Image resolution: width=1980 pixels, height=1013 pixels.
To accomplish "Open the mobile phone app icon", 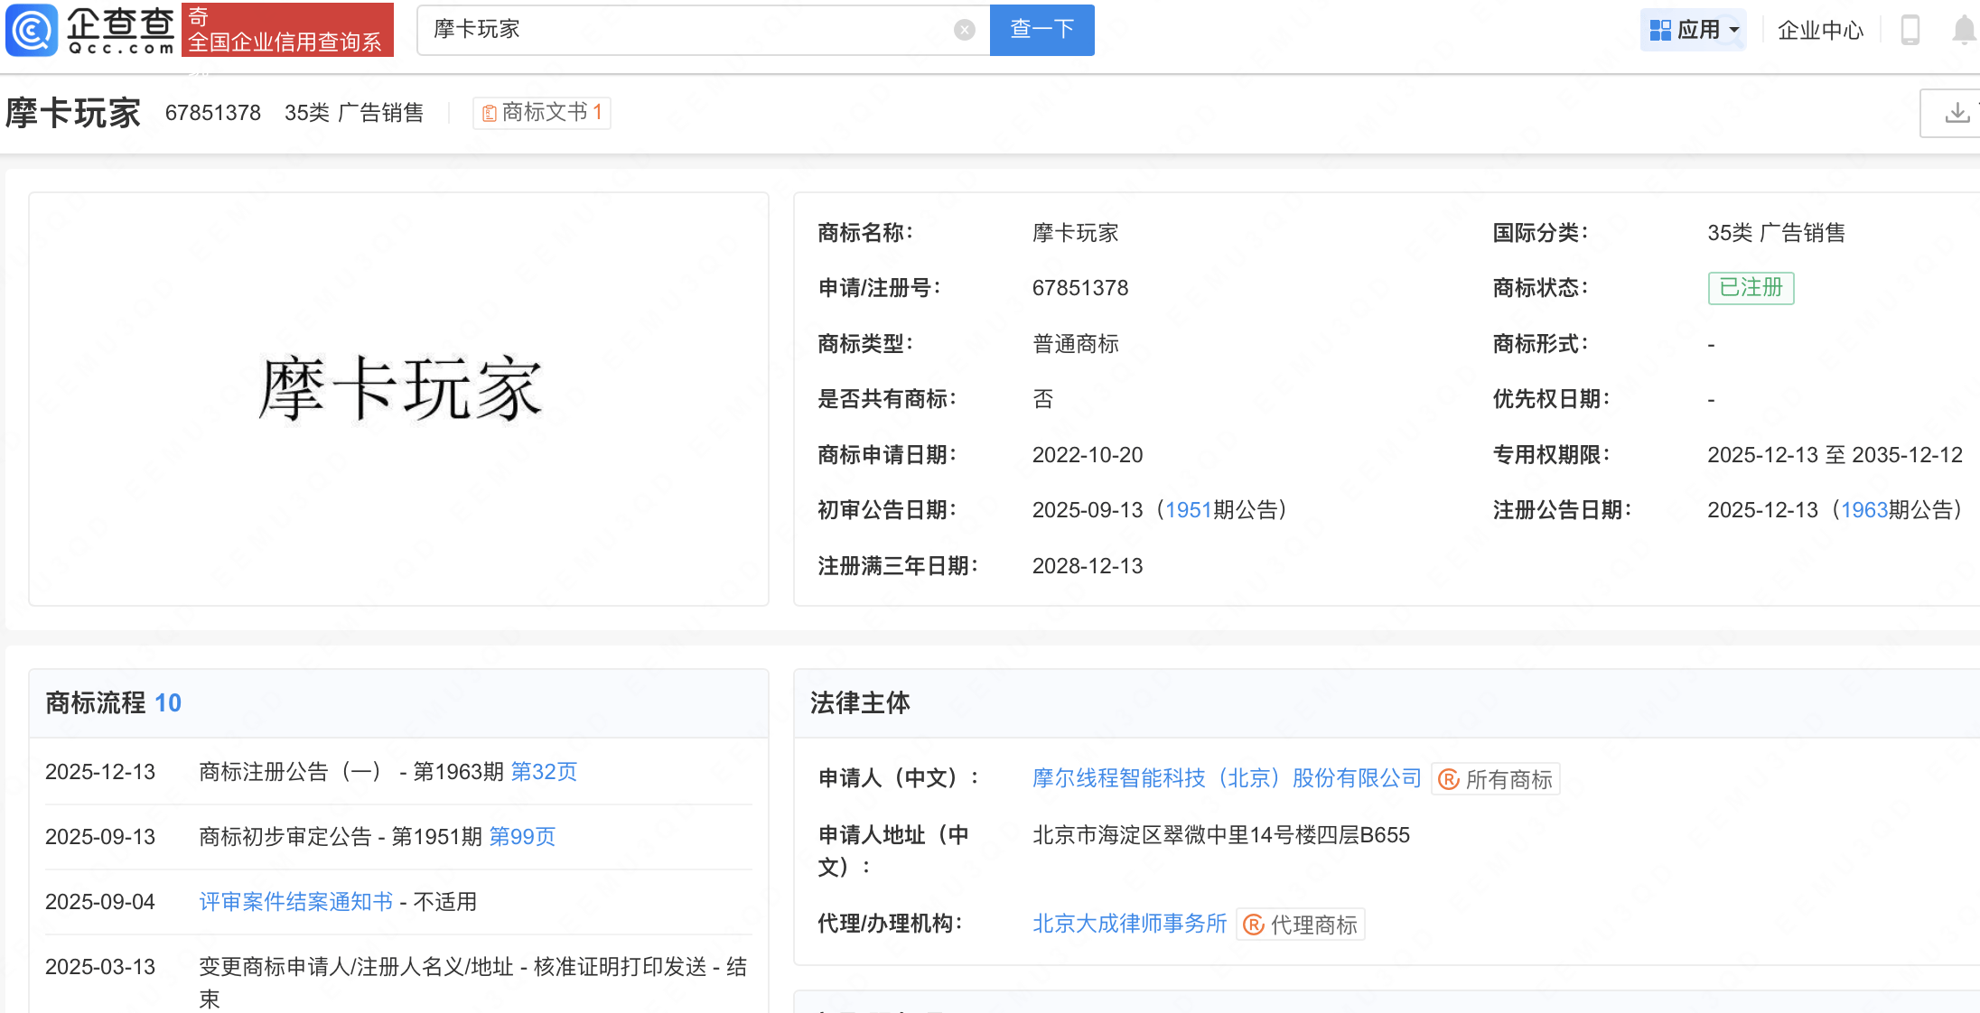I will [1910, 30].
